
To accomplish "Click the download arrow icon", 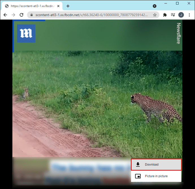I will coord(138,164).
